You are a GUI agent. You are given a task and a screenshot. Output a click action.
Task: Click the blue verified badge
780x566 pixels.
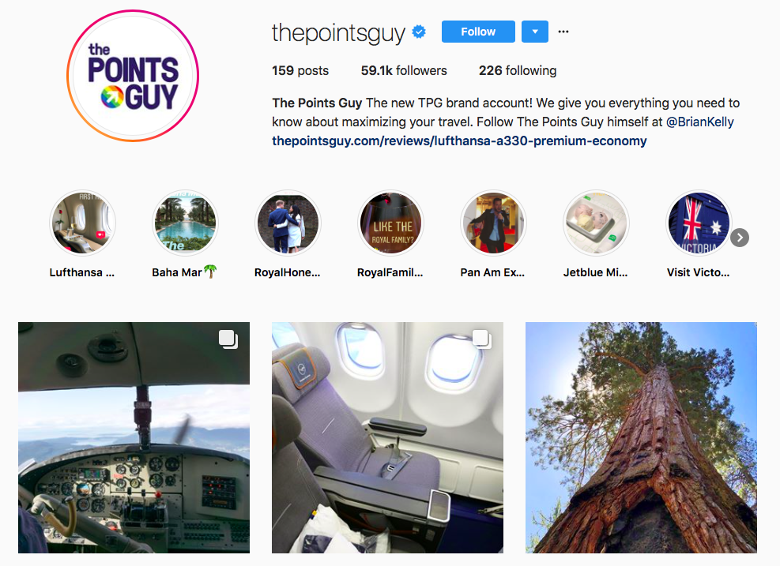[x=419, y=32]
